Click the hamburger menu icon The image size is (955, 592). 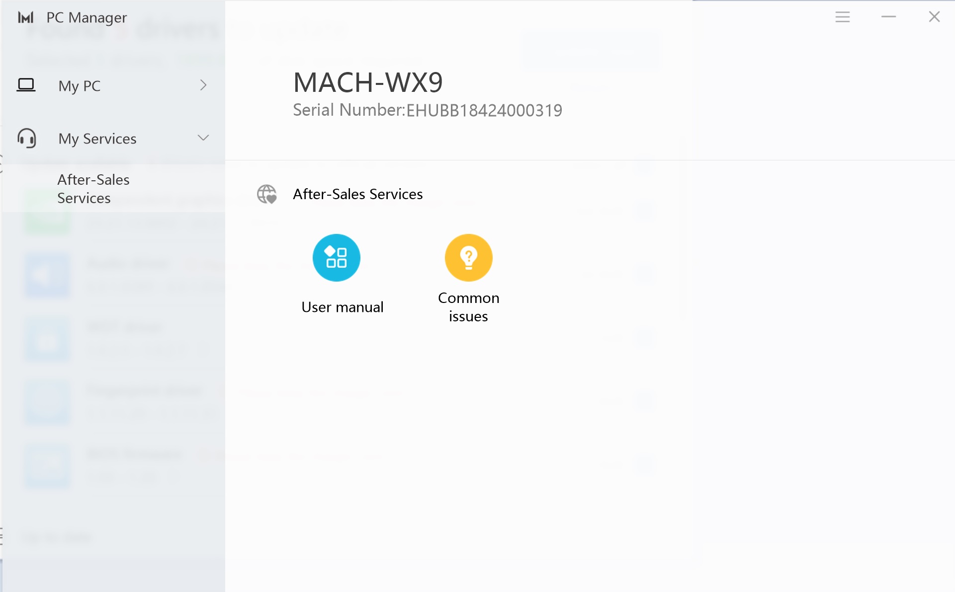(x=841, y=16)
